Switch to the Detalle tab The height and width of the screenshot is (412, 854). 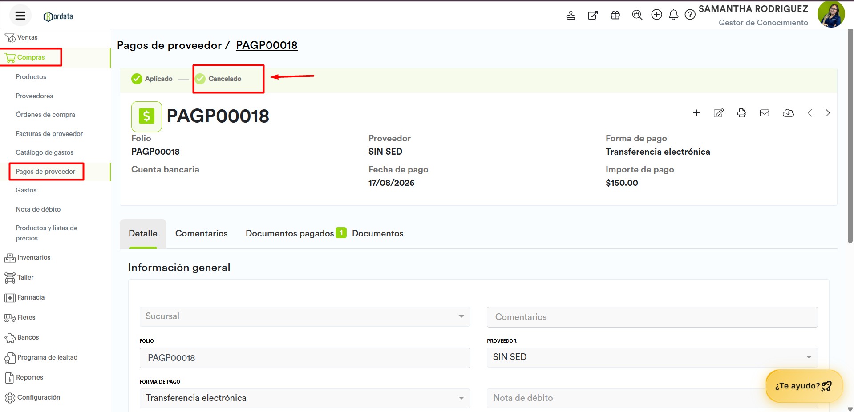click(x=143, y=234)
